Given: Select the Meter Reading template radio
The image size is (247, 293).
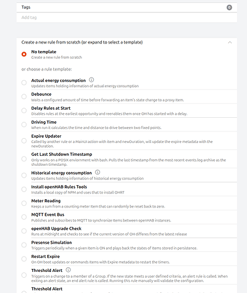Looking at the screenshot, I should (x=24, y=203).
